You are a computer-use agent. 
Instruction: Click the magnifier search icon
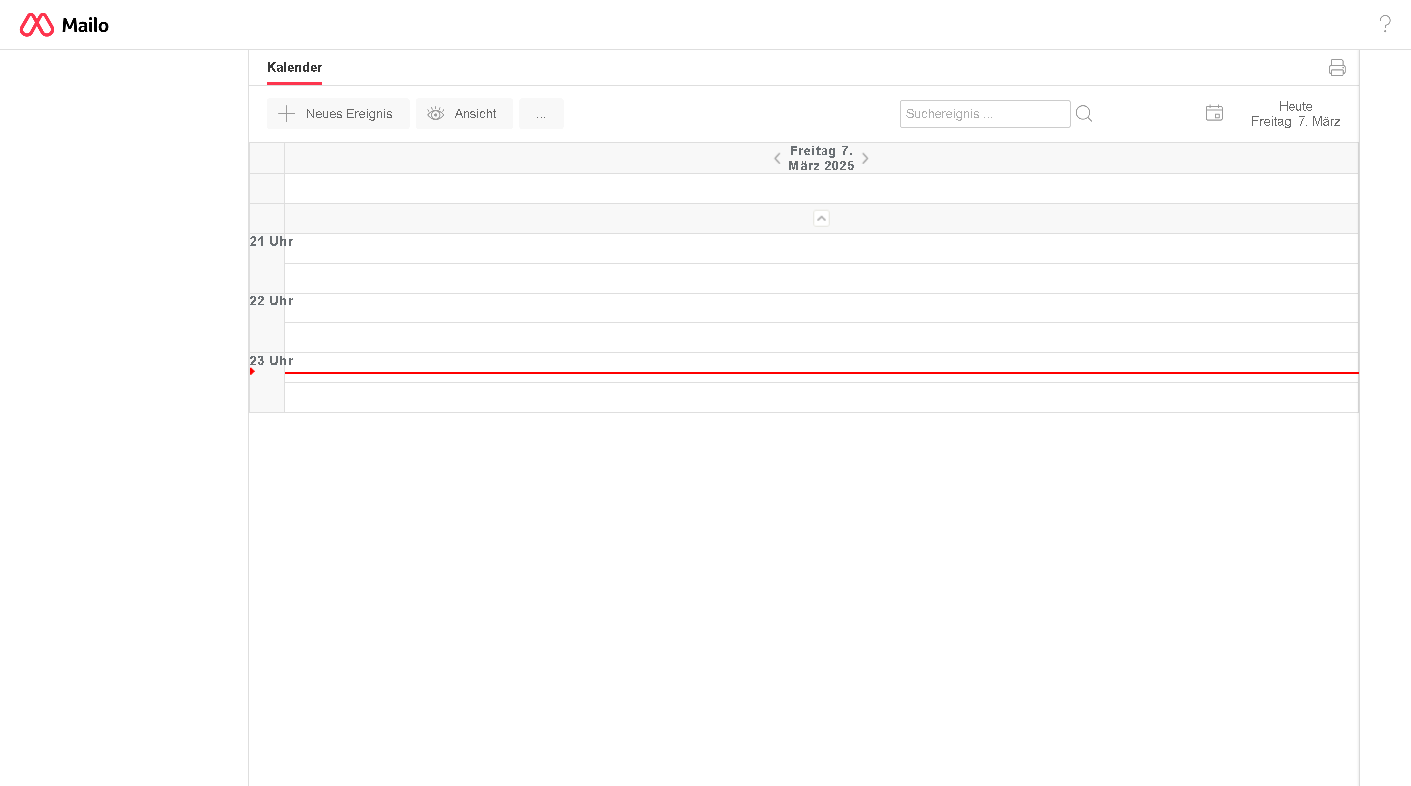tap(1083, 114)
